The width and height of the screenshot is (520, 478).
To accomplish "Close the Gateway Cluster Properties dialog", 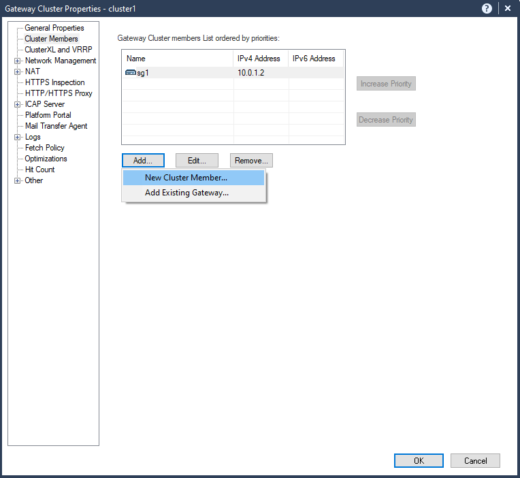I will click(x=507, y=8).
